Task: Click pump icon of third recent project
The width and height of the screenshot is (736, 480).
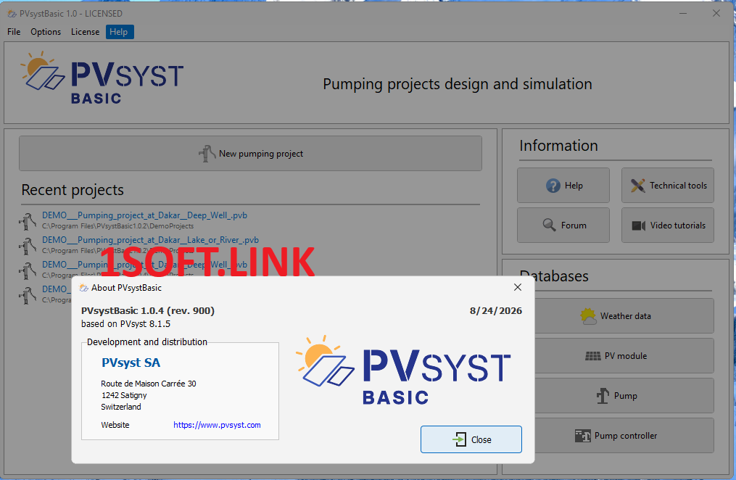Action: (28, 270)
